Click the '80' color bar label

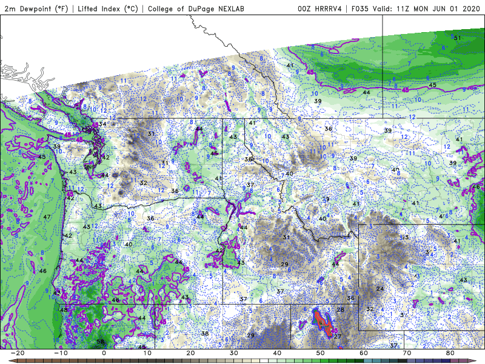click(450, 353)
